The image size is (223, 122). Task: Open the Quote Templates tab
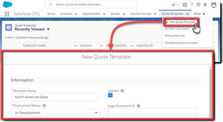point(172,14)
